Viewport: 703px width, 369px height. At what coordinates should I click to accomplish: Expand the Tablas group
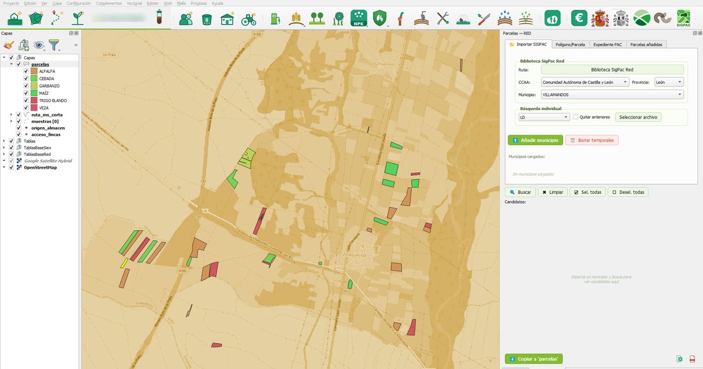coord(4,141)
